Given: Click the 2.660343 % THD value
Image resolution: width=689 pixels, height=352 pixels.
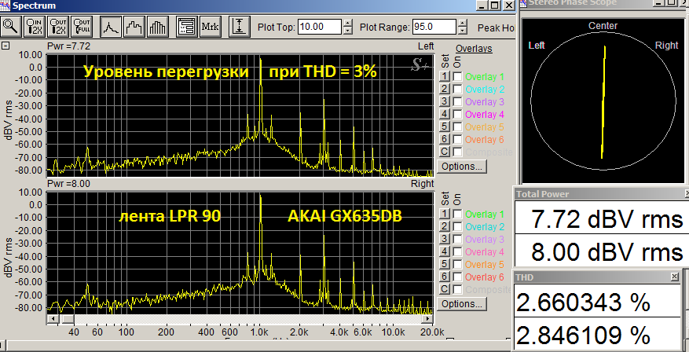Looking at the screenshot, I should [583, 302].
